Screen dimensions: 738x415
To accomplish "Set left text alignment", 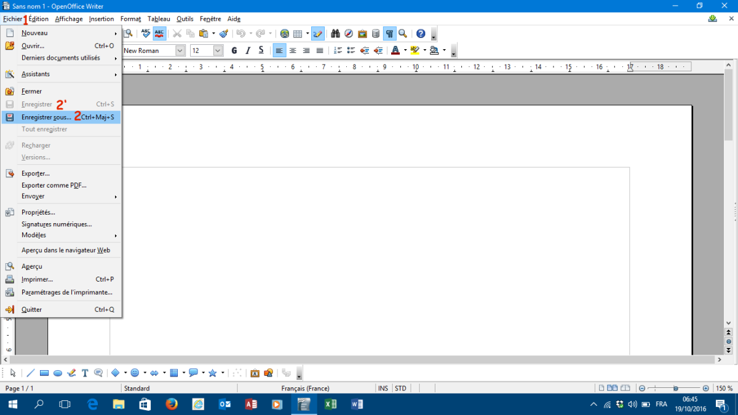I will click(279, 50).
